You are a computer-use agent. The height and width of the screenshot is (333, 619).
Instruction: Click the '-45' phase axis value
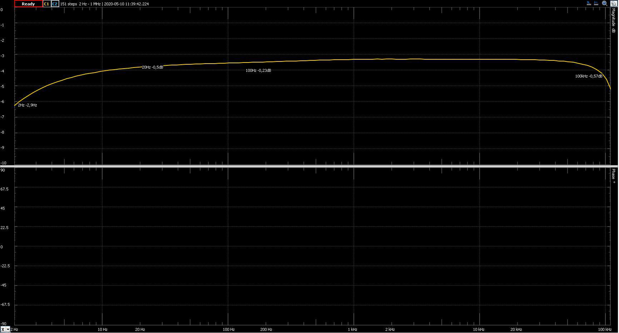[3, 285]
